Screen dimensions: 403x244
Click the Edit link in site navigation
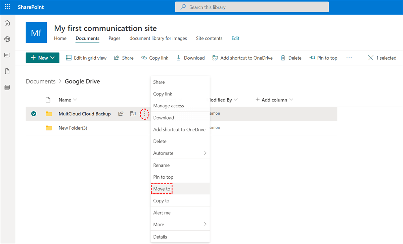point(235,38)
